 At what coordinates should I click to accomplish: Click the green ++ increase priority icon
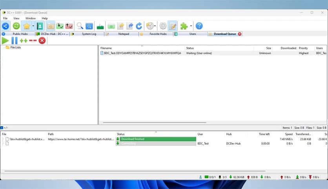pyautogui.click(x=24, y=41)
